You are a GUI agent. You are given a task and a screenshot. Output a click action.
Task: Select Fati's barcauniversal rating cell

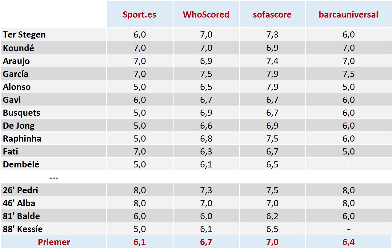pyautogui.click(x=348, y=151)
